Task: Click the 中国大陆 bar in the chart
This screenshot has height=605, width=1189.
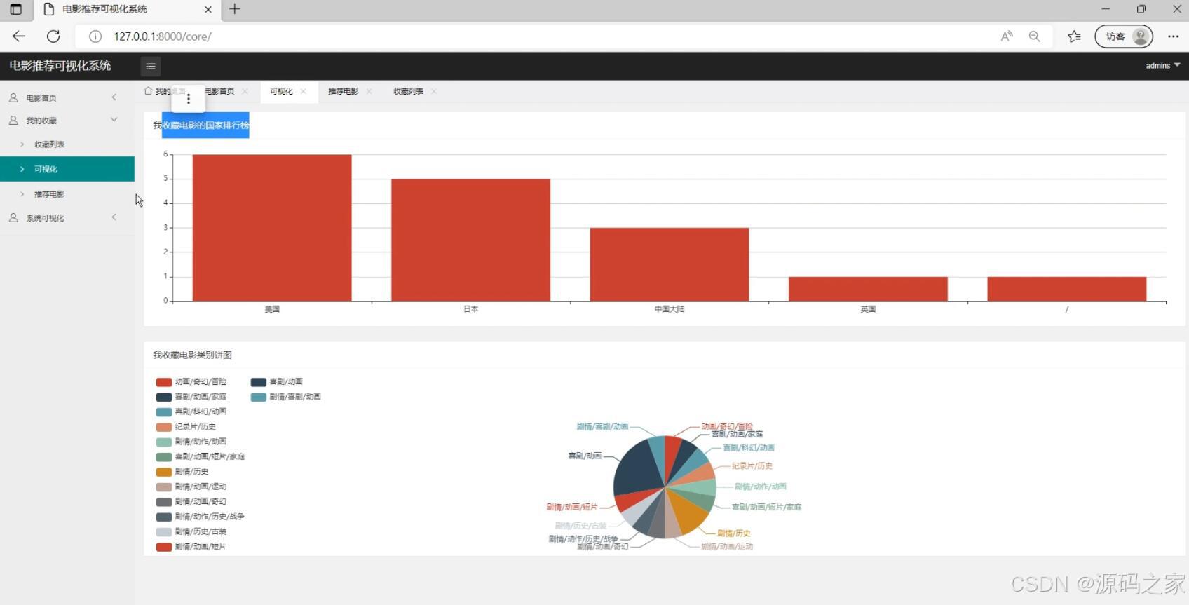Action: (x=670, y=265)
